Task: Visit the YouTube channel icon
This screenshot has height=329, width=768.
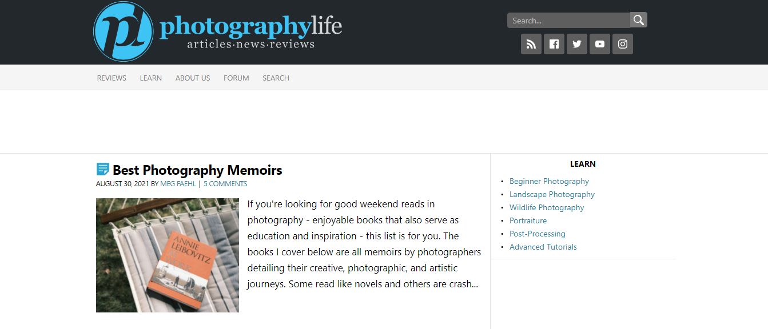Action: [x=599, y=43]
